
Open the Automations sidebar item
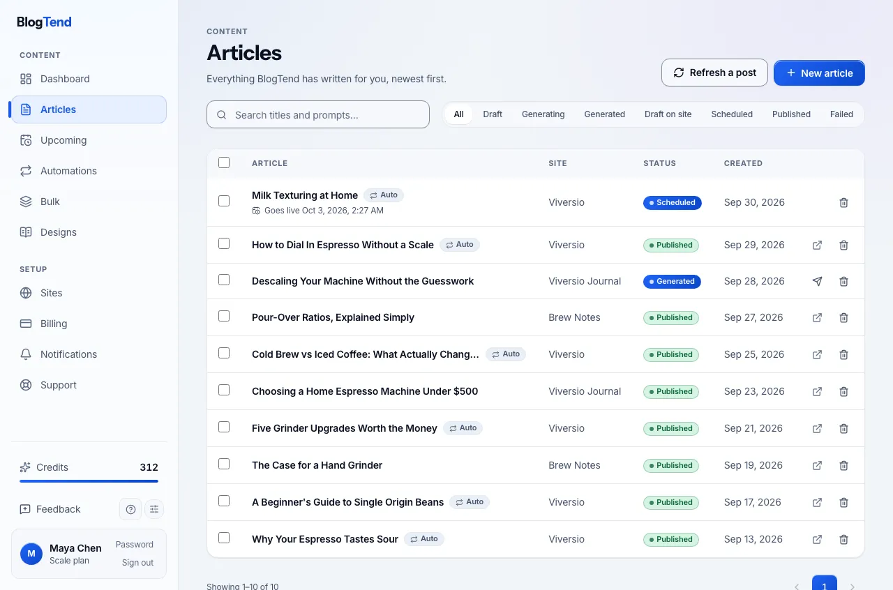pos(89,171)
